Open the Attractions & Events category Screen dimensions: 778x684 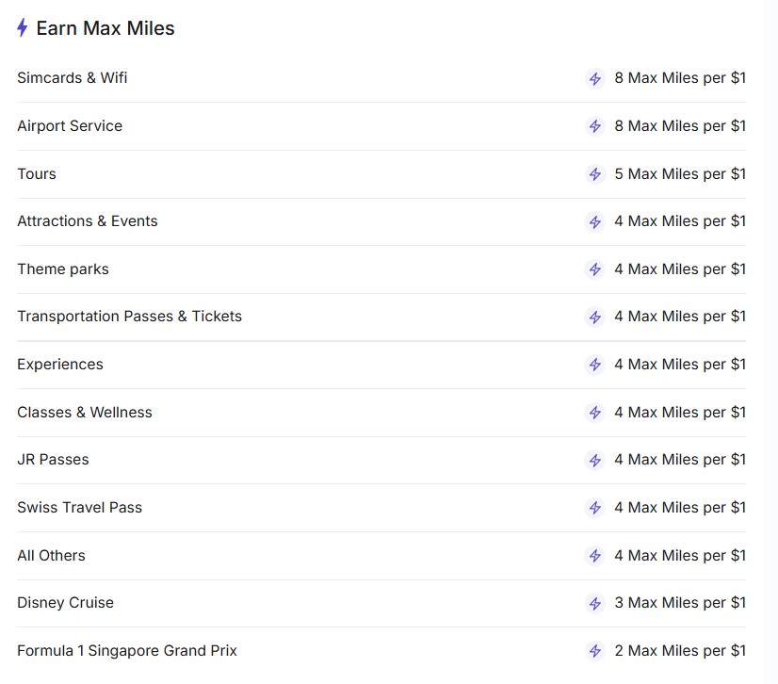(88, 221)
